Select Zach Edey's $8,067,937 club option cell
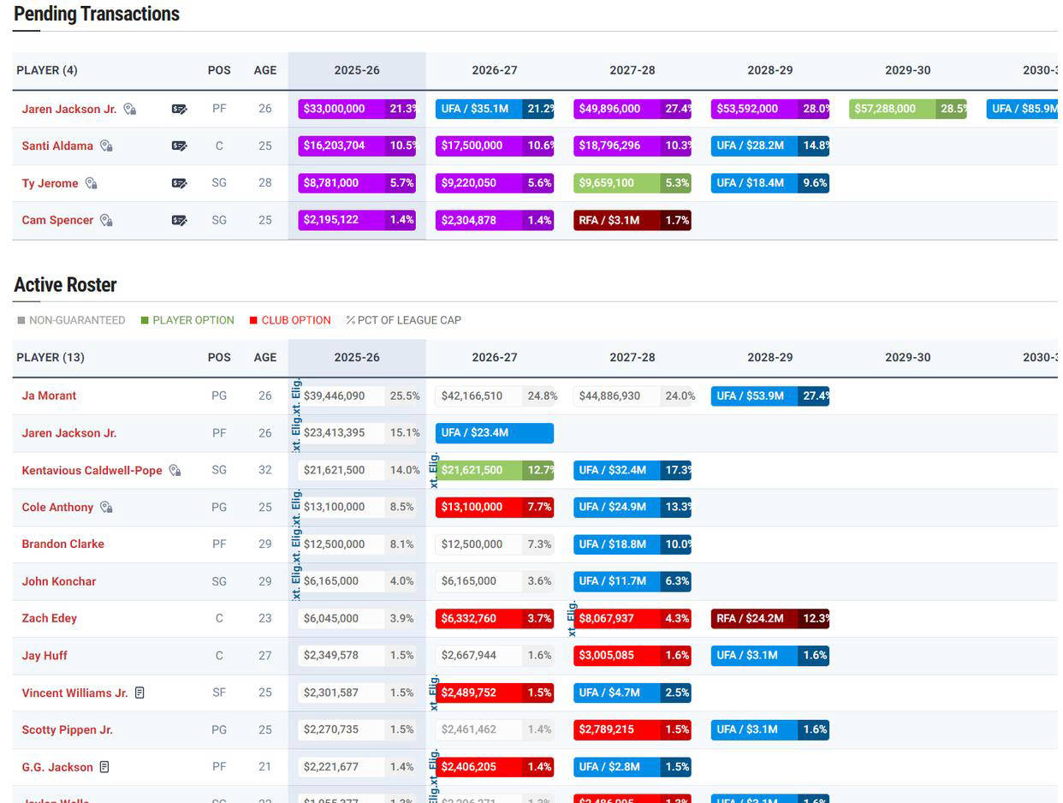1063x803 pixels. click(632, 618)
